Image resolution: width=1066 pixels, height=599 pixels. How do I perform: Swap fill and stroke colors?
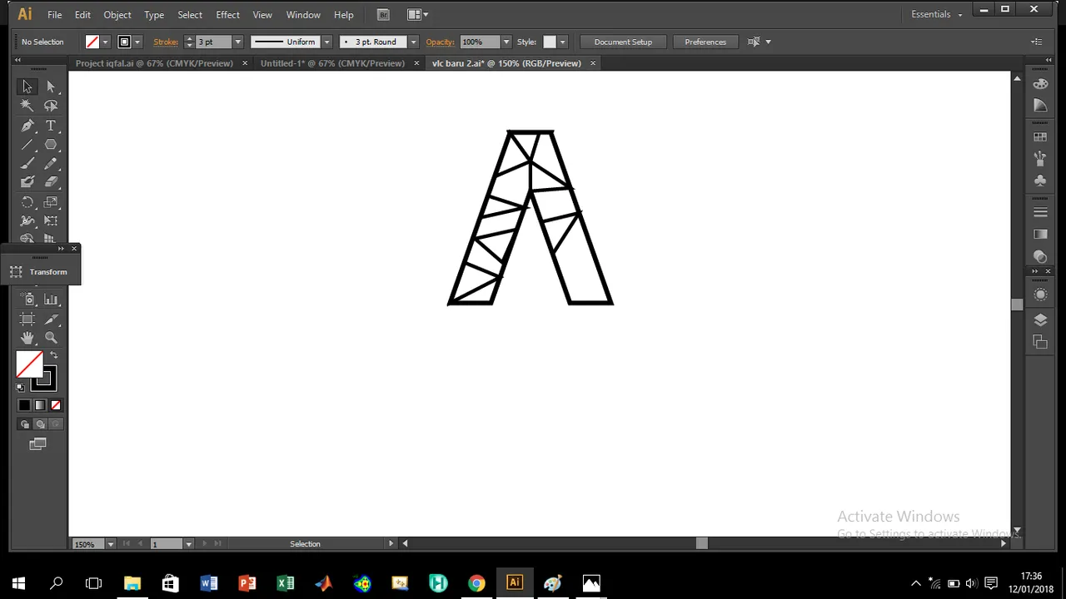[x=53, y=355]
